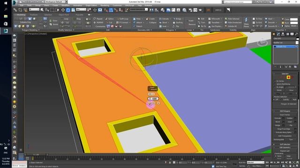Image resolution: width=300 pixels, height=168 pixels.
Task: Click the object color swatch beside name
Action: point(297,38)
